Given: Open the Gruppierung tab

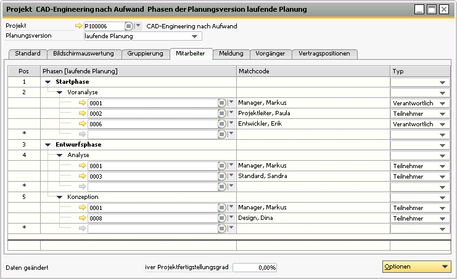Looking at the screenshot, I should coord(145,54).
